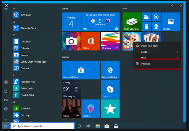Click the 'Type here to search' box
Screen dimensions: 189x131
pyautogui.click(x=43, y=126)
